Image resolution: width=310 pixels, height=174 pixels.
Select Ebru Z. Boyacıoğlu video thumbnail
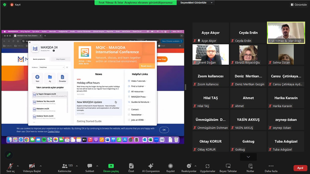tap(248, 54)
